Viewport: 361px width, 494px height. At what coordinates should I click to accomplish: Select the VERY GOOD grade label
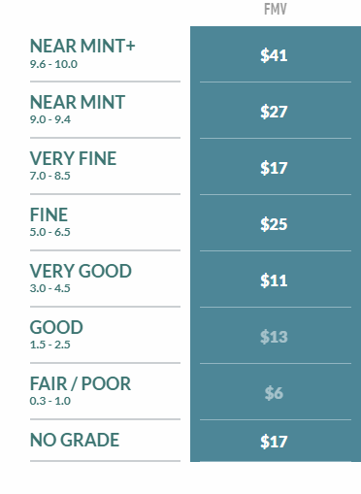(x=81, y=271)
